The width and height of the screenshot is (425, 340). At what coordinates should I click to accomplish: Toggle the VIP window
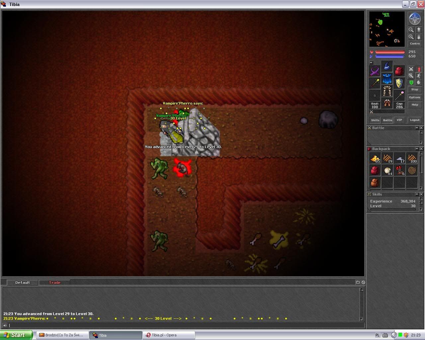[399, 120]
